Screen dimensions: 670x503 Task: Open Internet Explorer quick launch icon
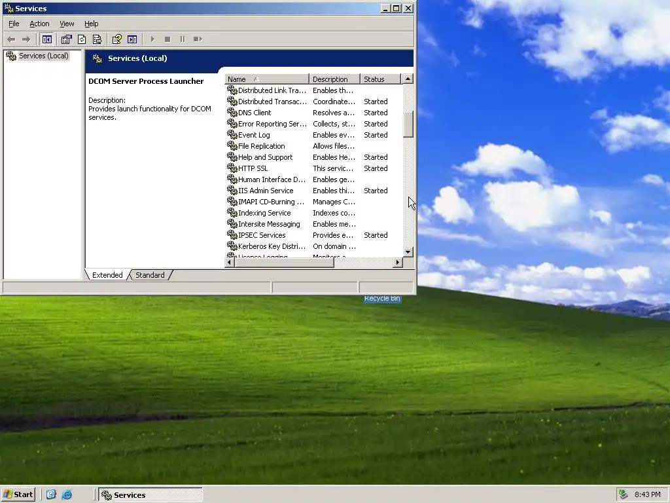point(67,494)
